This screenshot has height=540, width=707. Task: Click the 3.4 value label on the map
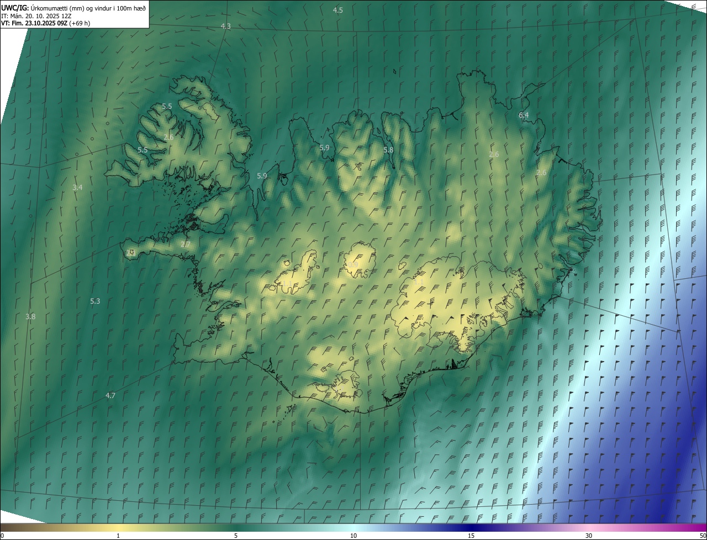point(77,188)
